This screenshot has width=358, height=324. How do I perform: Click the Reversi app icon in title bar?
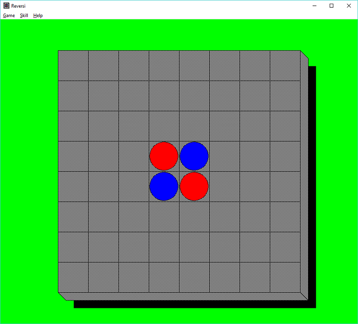coord(7,6)
